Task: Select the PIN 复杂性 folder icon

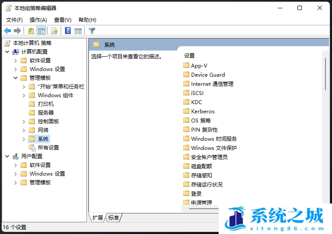Action: pyautogui.click(x=186, y=129)
